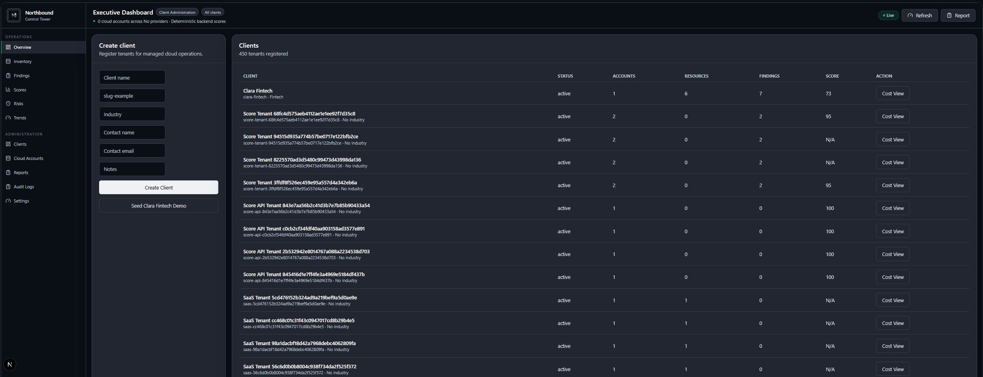Viewport: 983px width, 377px height.
Task: Click the FINDINGS column header
Action: click(x=769, y=76)
